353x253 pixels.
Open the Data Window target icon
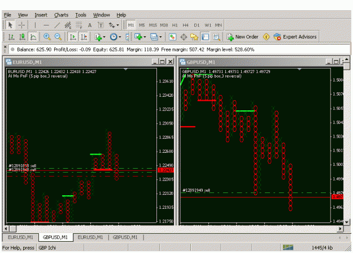point(184,37)
